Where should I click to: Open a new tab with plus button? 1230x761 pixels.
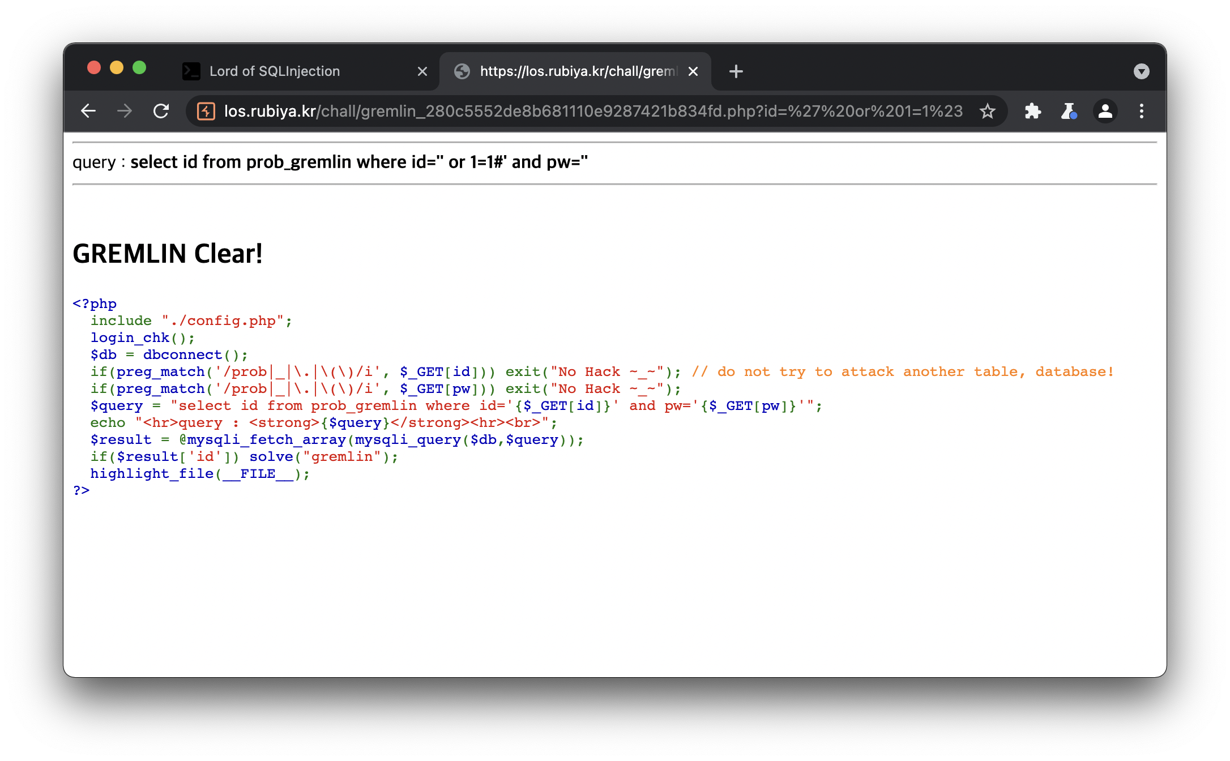736,71
